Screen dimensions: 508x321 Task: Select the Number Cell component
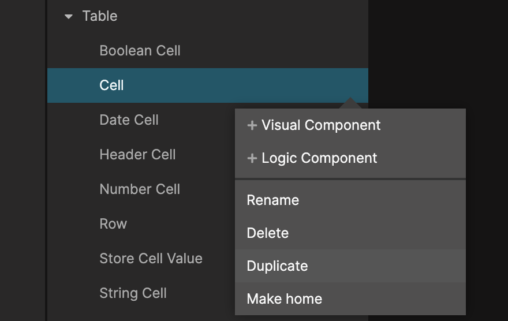pyautogui.click(x=140, y=189)
